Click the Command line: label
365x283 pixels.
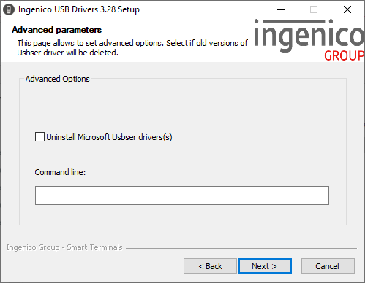[x=60, y=172]
